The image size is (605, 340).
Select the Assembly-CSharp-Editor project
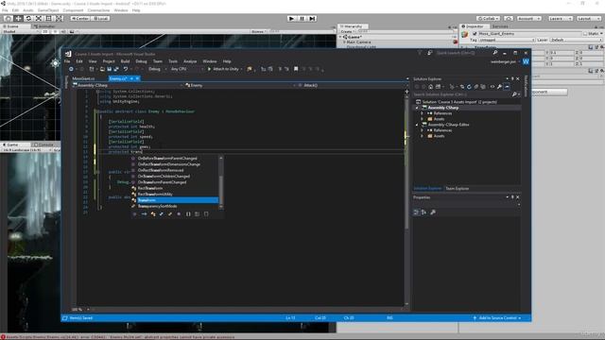448,125
